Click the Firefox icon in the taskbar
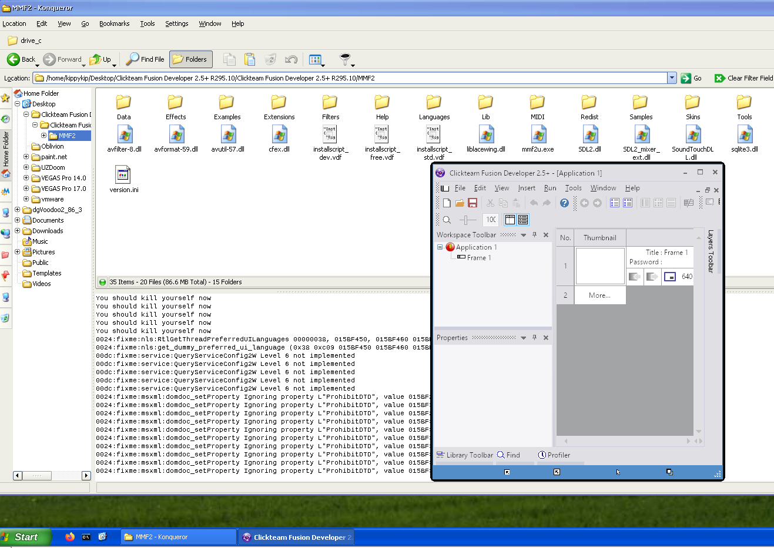The height and width of the screenshot is (548, 774). click(70, 537)
